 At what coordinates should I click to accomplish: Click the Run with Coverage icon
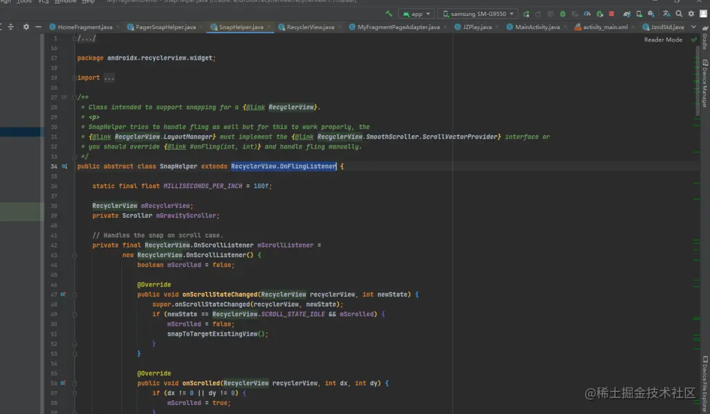[575, 14]
